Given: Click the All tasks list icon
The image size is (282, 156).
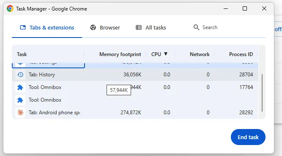Looking at the screenshot, I should [139, 27].
